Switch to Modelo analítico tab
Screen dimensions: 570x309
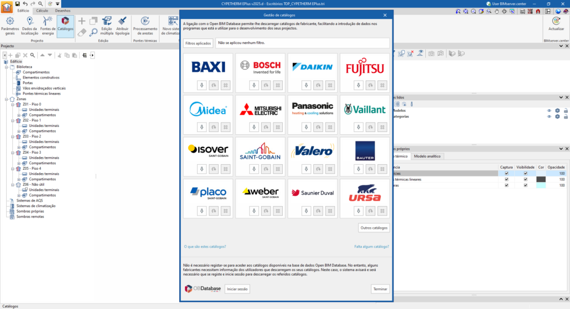(x=427, y=156)
